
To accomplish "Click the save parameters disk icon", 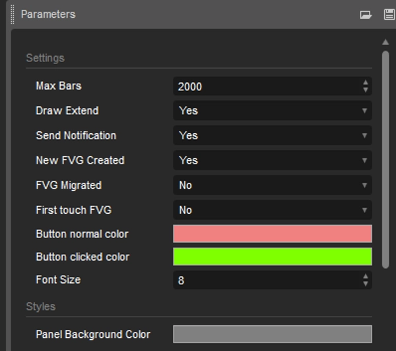I will (389, 15).
